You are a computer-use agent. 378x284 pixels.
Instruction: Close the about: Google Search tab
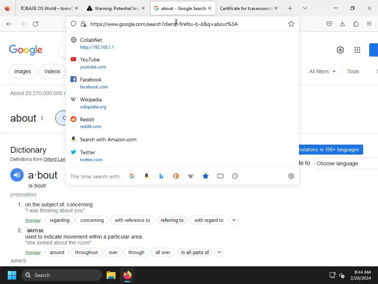click(x=210, y=8)
